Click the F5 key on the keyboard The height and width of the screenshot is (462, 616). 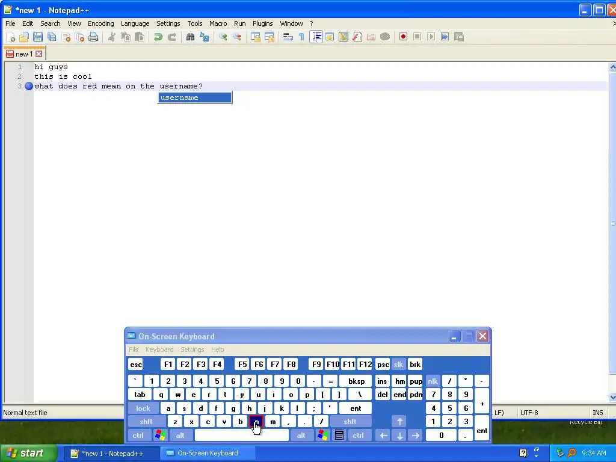[242, 364]
